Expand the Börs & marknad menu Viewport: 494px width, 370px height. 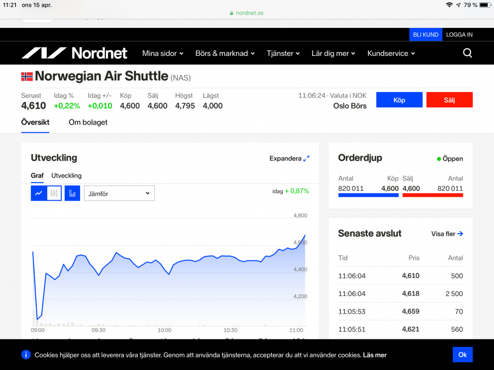(225, 53)
